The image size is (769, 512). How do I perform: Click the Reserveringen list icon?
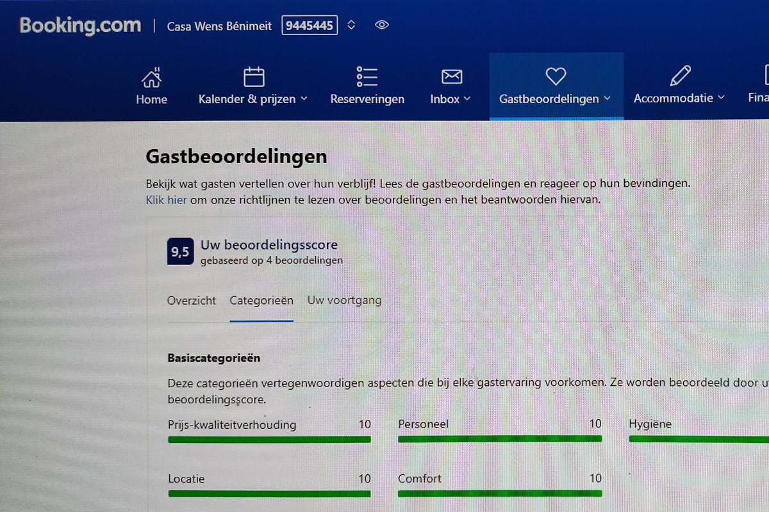point(367,77)
